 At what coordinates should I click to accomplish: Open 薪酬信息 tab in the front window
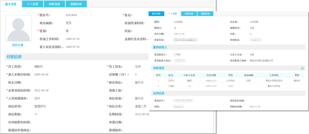(x=205, y=14)
